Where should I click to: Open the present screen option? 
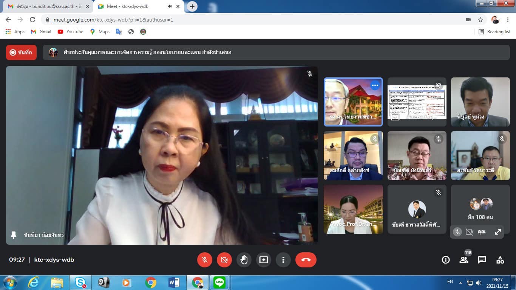click(x=264, y=260)
